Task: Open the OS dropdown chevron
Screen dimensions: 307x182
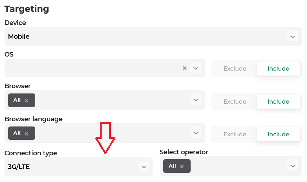Action: pos(196,68)
